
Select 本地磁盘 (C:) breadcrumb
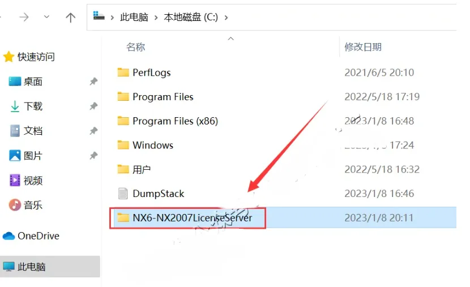coord(191,18)
